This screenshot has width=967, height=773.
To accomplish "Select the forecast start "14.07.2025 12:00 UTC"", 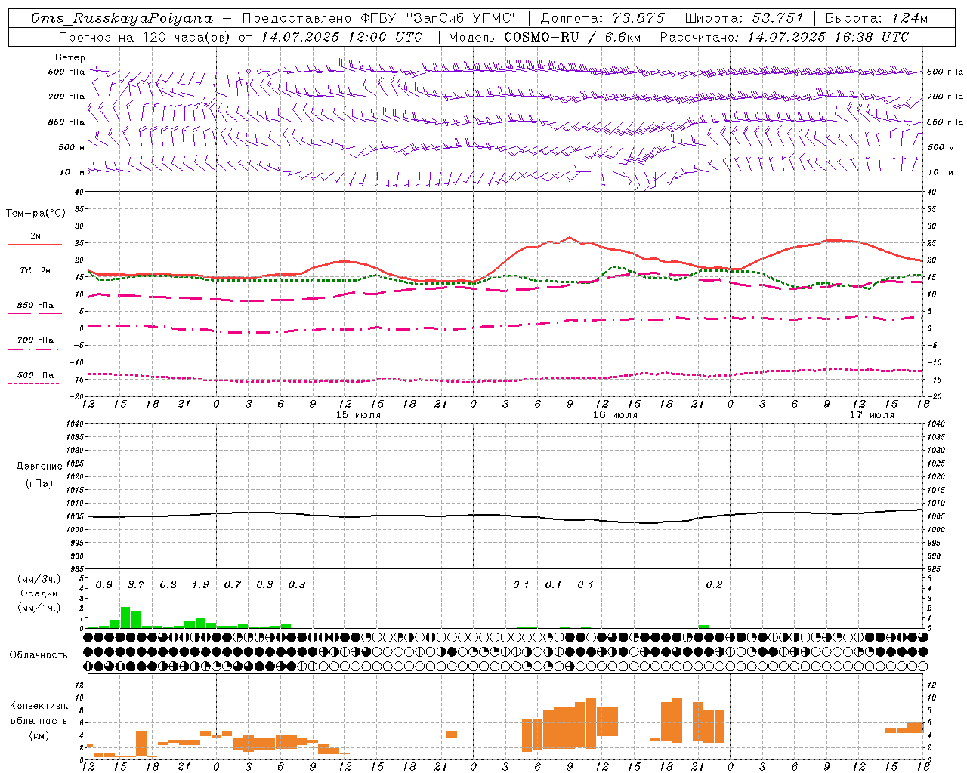I will (341, 37).
